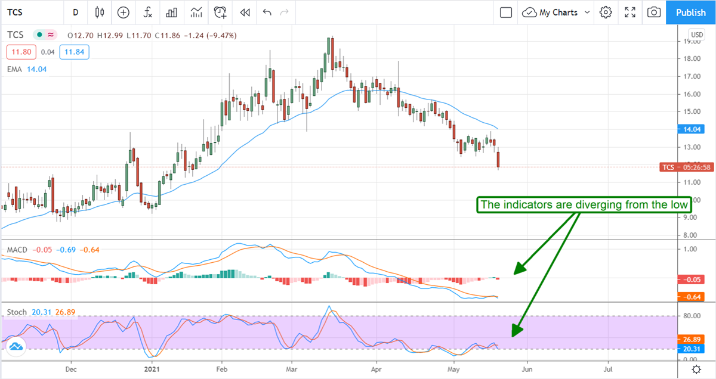Create an alert with the alarm clock icon
The width and height of the screenshot is (716, 379).
[221, 12]
